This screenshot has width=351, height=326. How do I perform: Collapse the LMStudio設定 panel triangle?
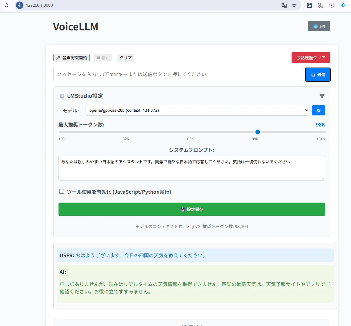click(322, 96)
